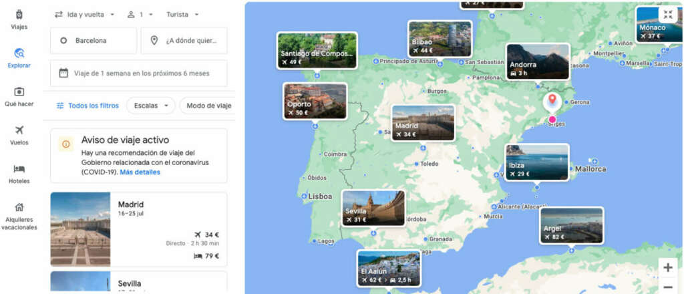Open the passenger count dropdown

(x=140, y=15)
